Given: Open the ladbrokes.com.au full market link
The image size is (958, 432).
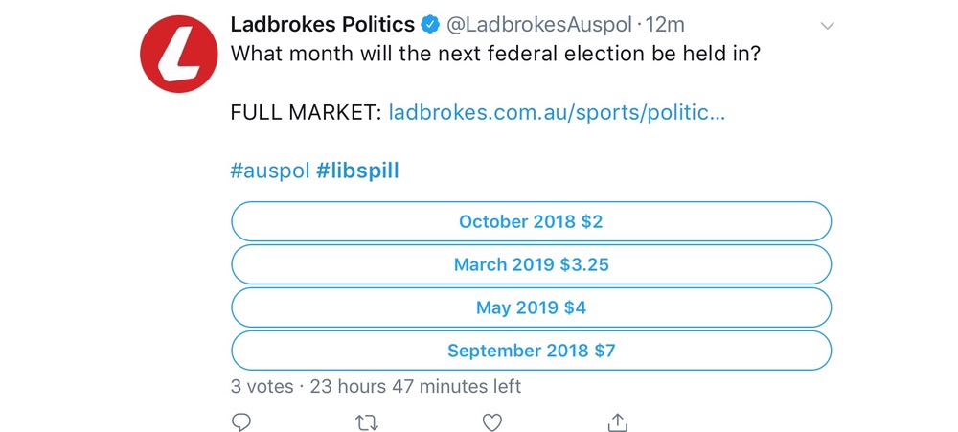Looking at the screenshot, I should pos(557,113).
